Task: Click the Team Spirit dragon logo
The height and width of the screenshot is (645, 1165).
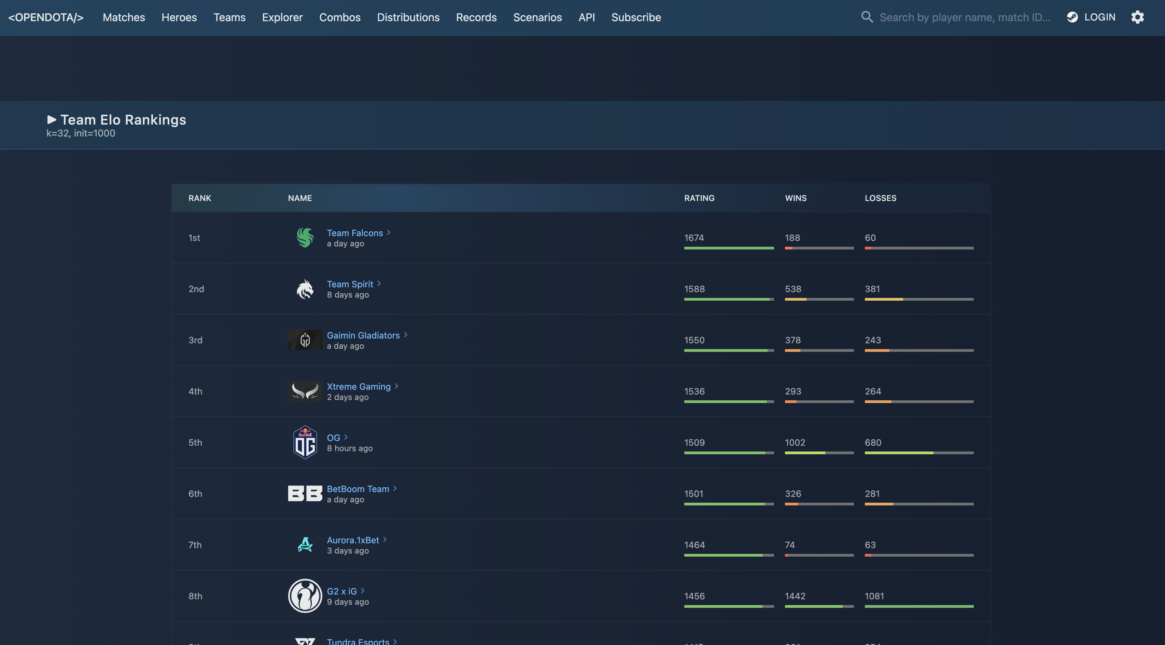Action: [x=305, y=289]
